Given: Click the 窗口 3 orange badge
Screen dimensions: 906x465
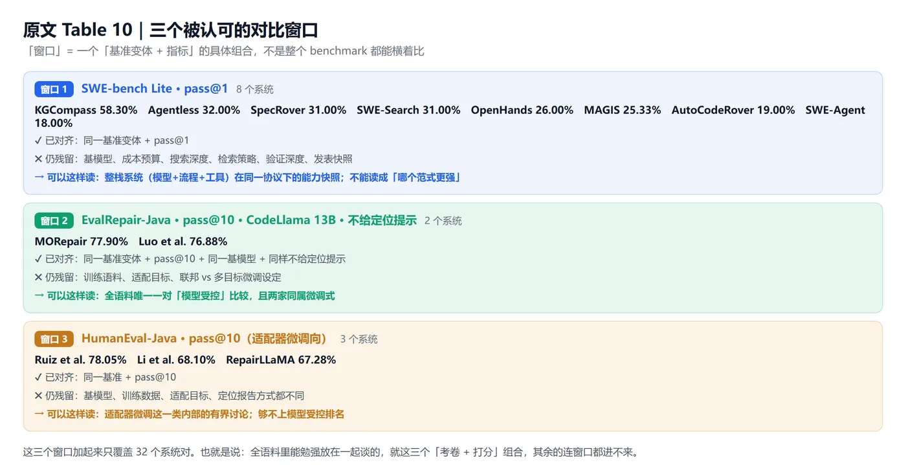Looking at the screenshot, I should tap(54, 339).
